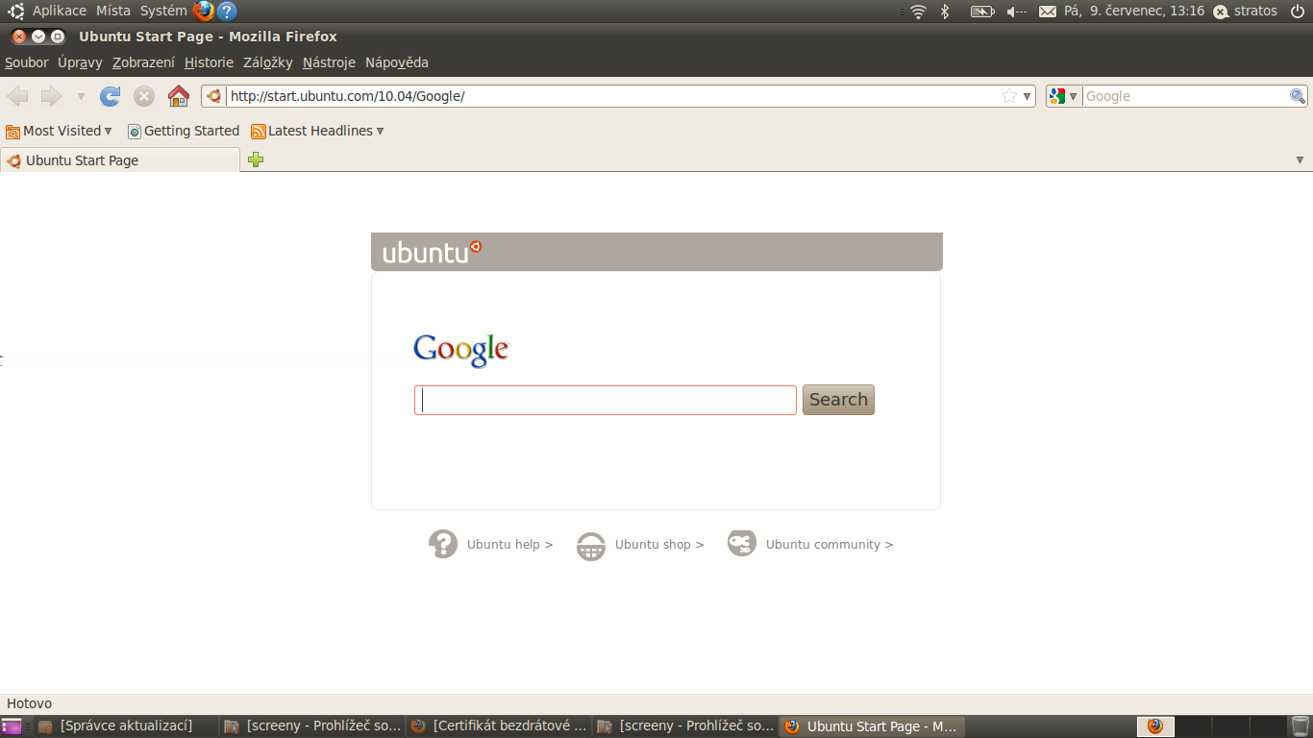Screen dimensions: 1313x738
Task: Open the Místa panel menu
Action: pyautogui.click(x=113, y=11)
